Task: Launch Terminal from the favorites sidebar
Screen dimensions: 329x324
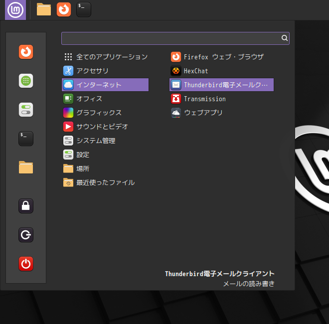Action: click(26, 139)
